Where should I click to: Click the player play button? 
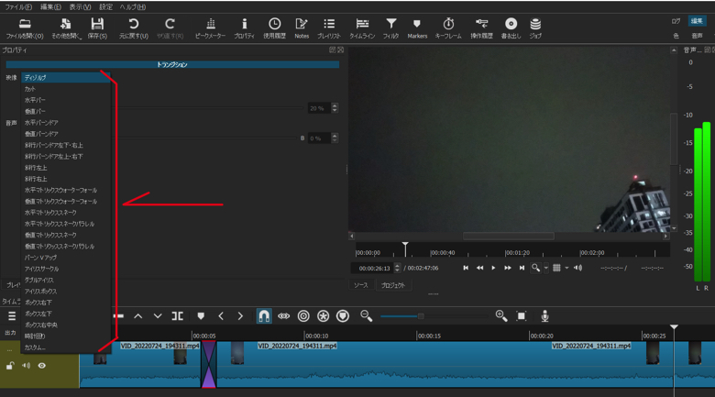point(493,268)
